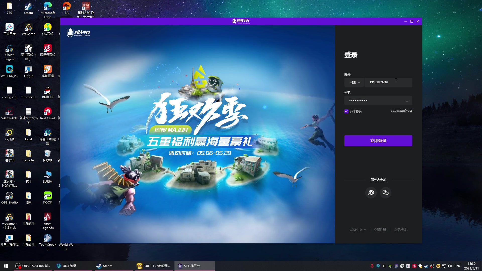Open WeChat third-party login
The width and height of the screenshot is (482, 271).
[x=385, y=193]
